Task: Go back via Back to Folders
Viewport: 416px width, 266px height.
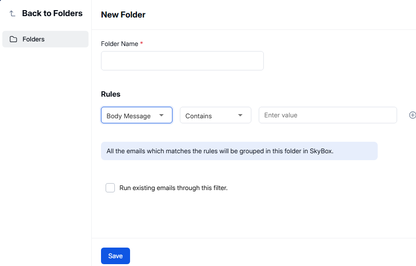Action: point(52,13)
